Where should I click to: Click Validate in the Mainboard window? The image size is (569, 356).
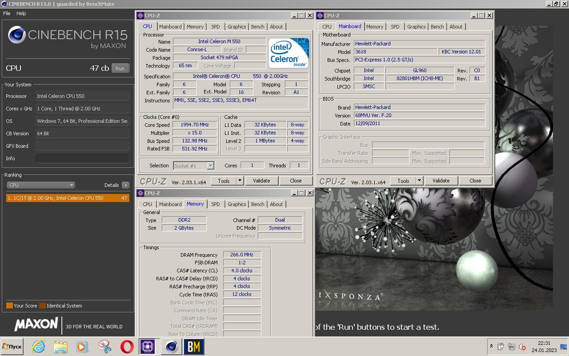[x=441, y=181]
